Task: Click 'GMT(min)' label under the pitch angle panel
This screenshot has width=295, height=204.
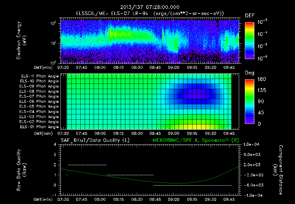Action: [43, 133]
